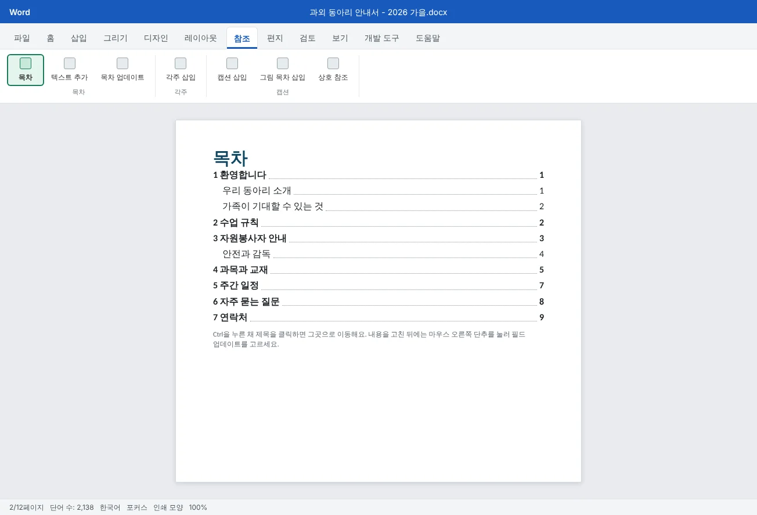Open the '7 연락처' contents entry

point(378,317)
